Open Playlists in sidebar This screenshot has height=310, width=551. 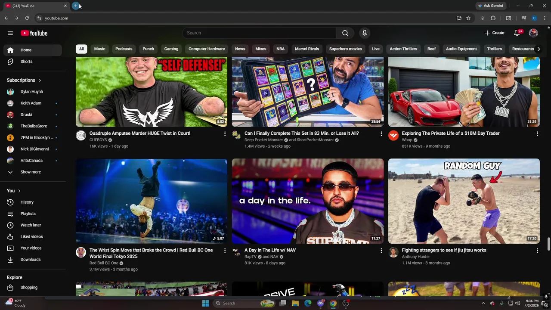pyautogui.click(x=33, y=214)
